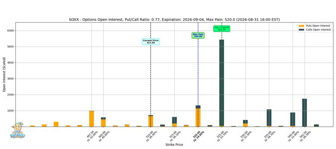Click the 2000 y-axis tick label
336x149 pixels.
pos(11,95)
